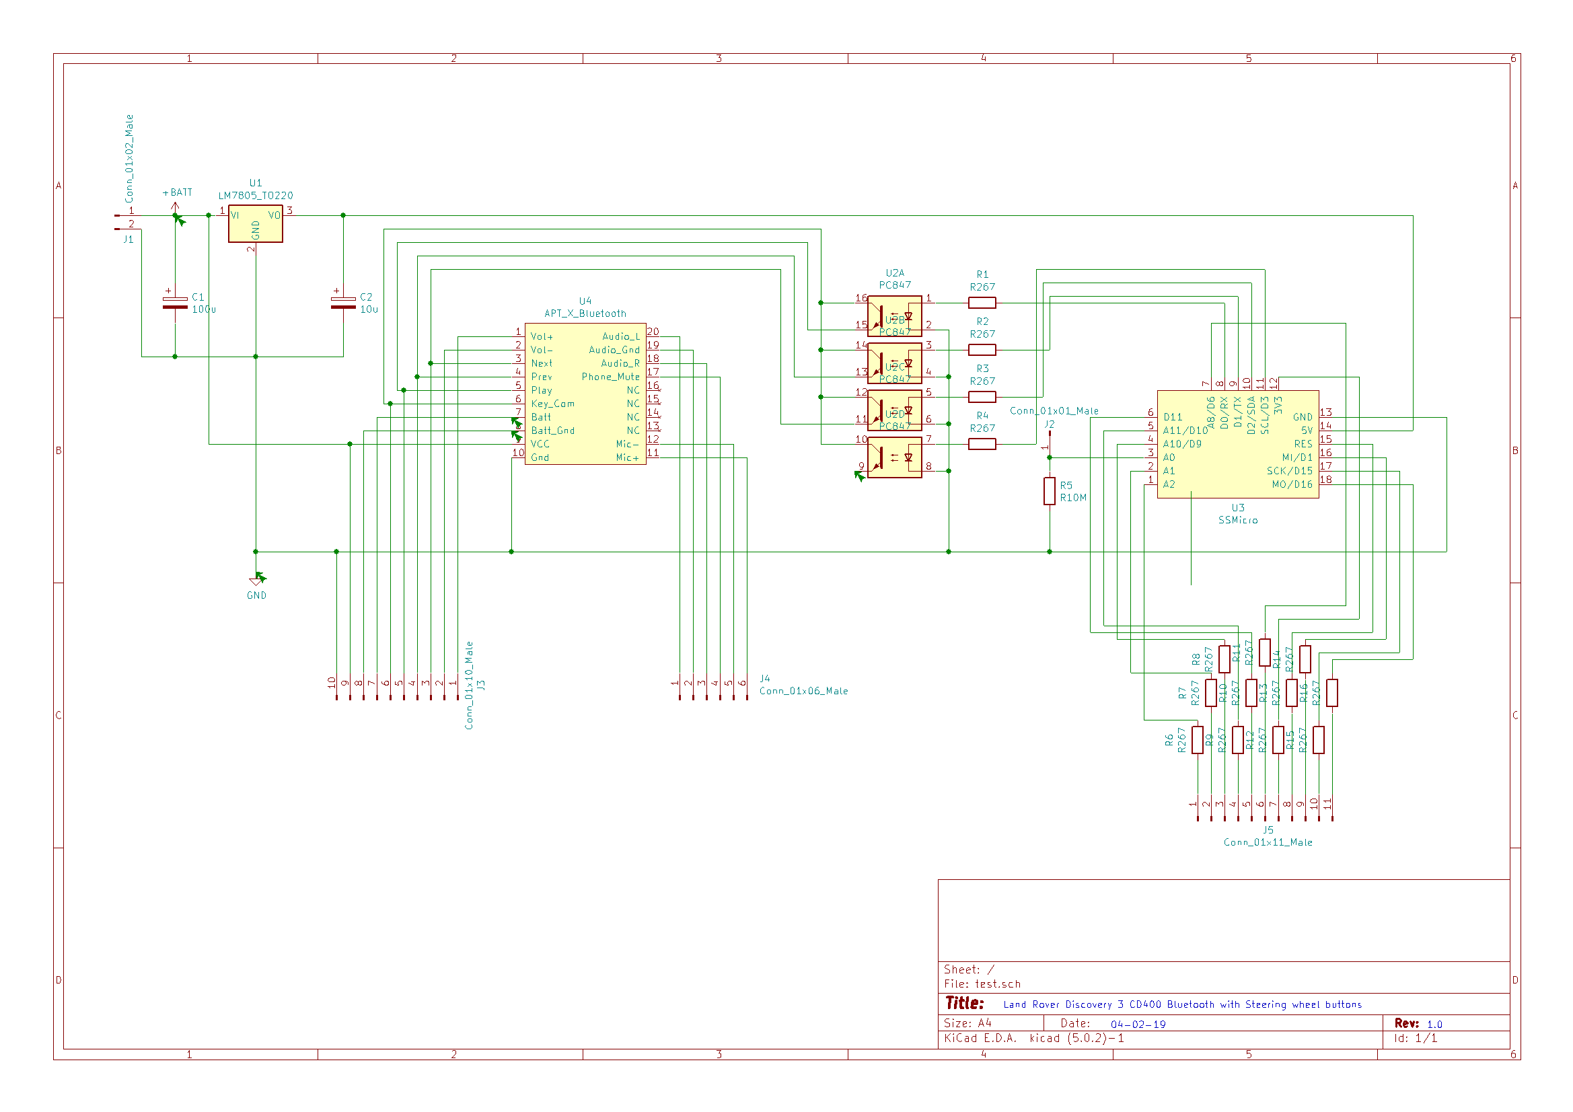Click the kicad (5.0.2)-1 version text
The height and width of the screenshot is (1112, 1573).
click(x=1077, y=1038)
